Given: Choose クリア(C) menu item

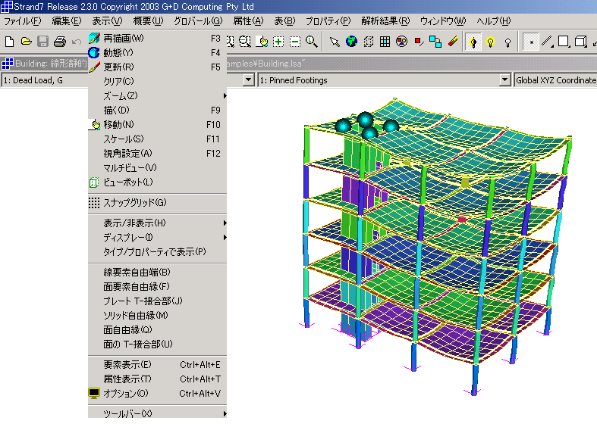Looking at the screenshot, I should 157,81.
